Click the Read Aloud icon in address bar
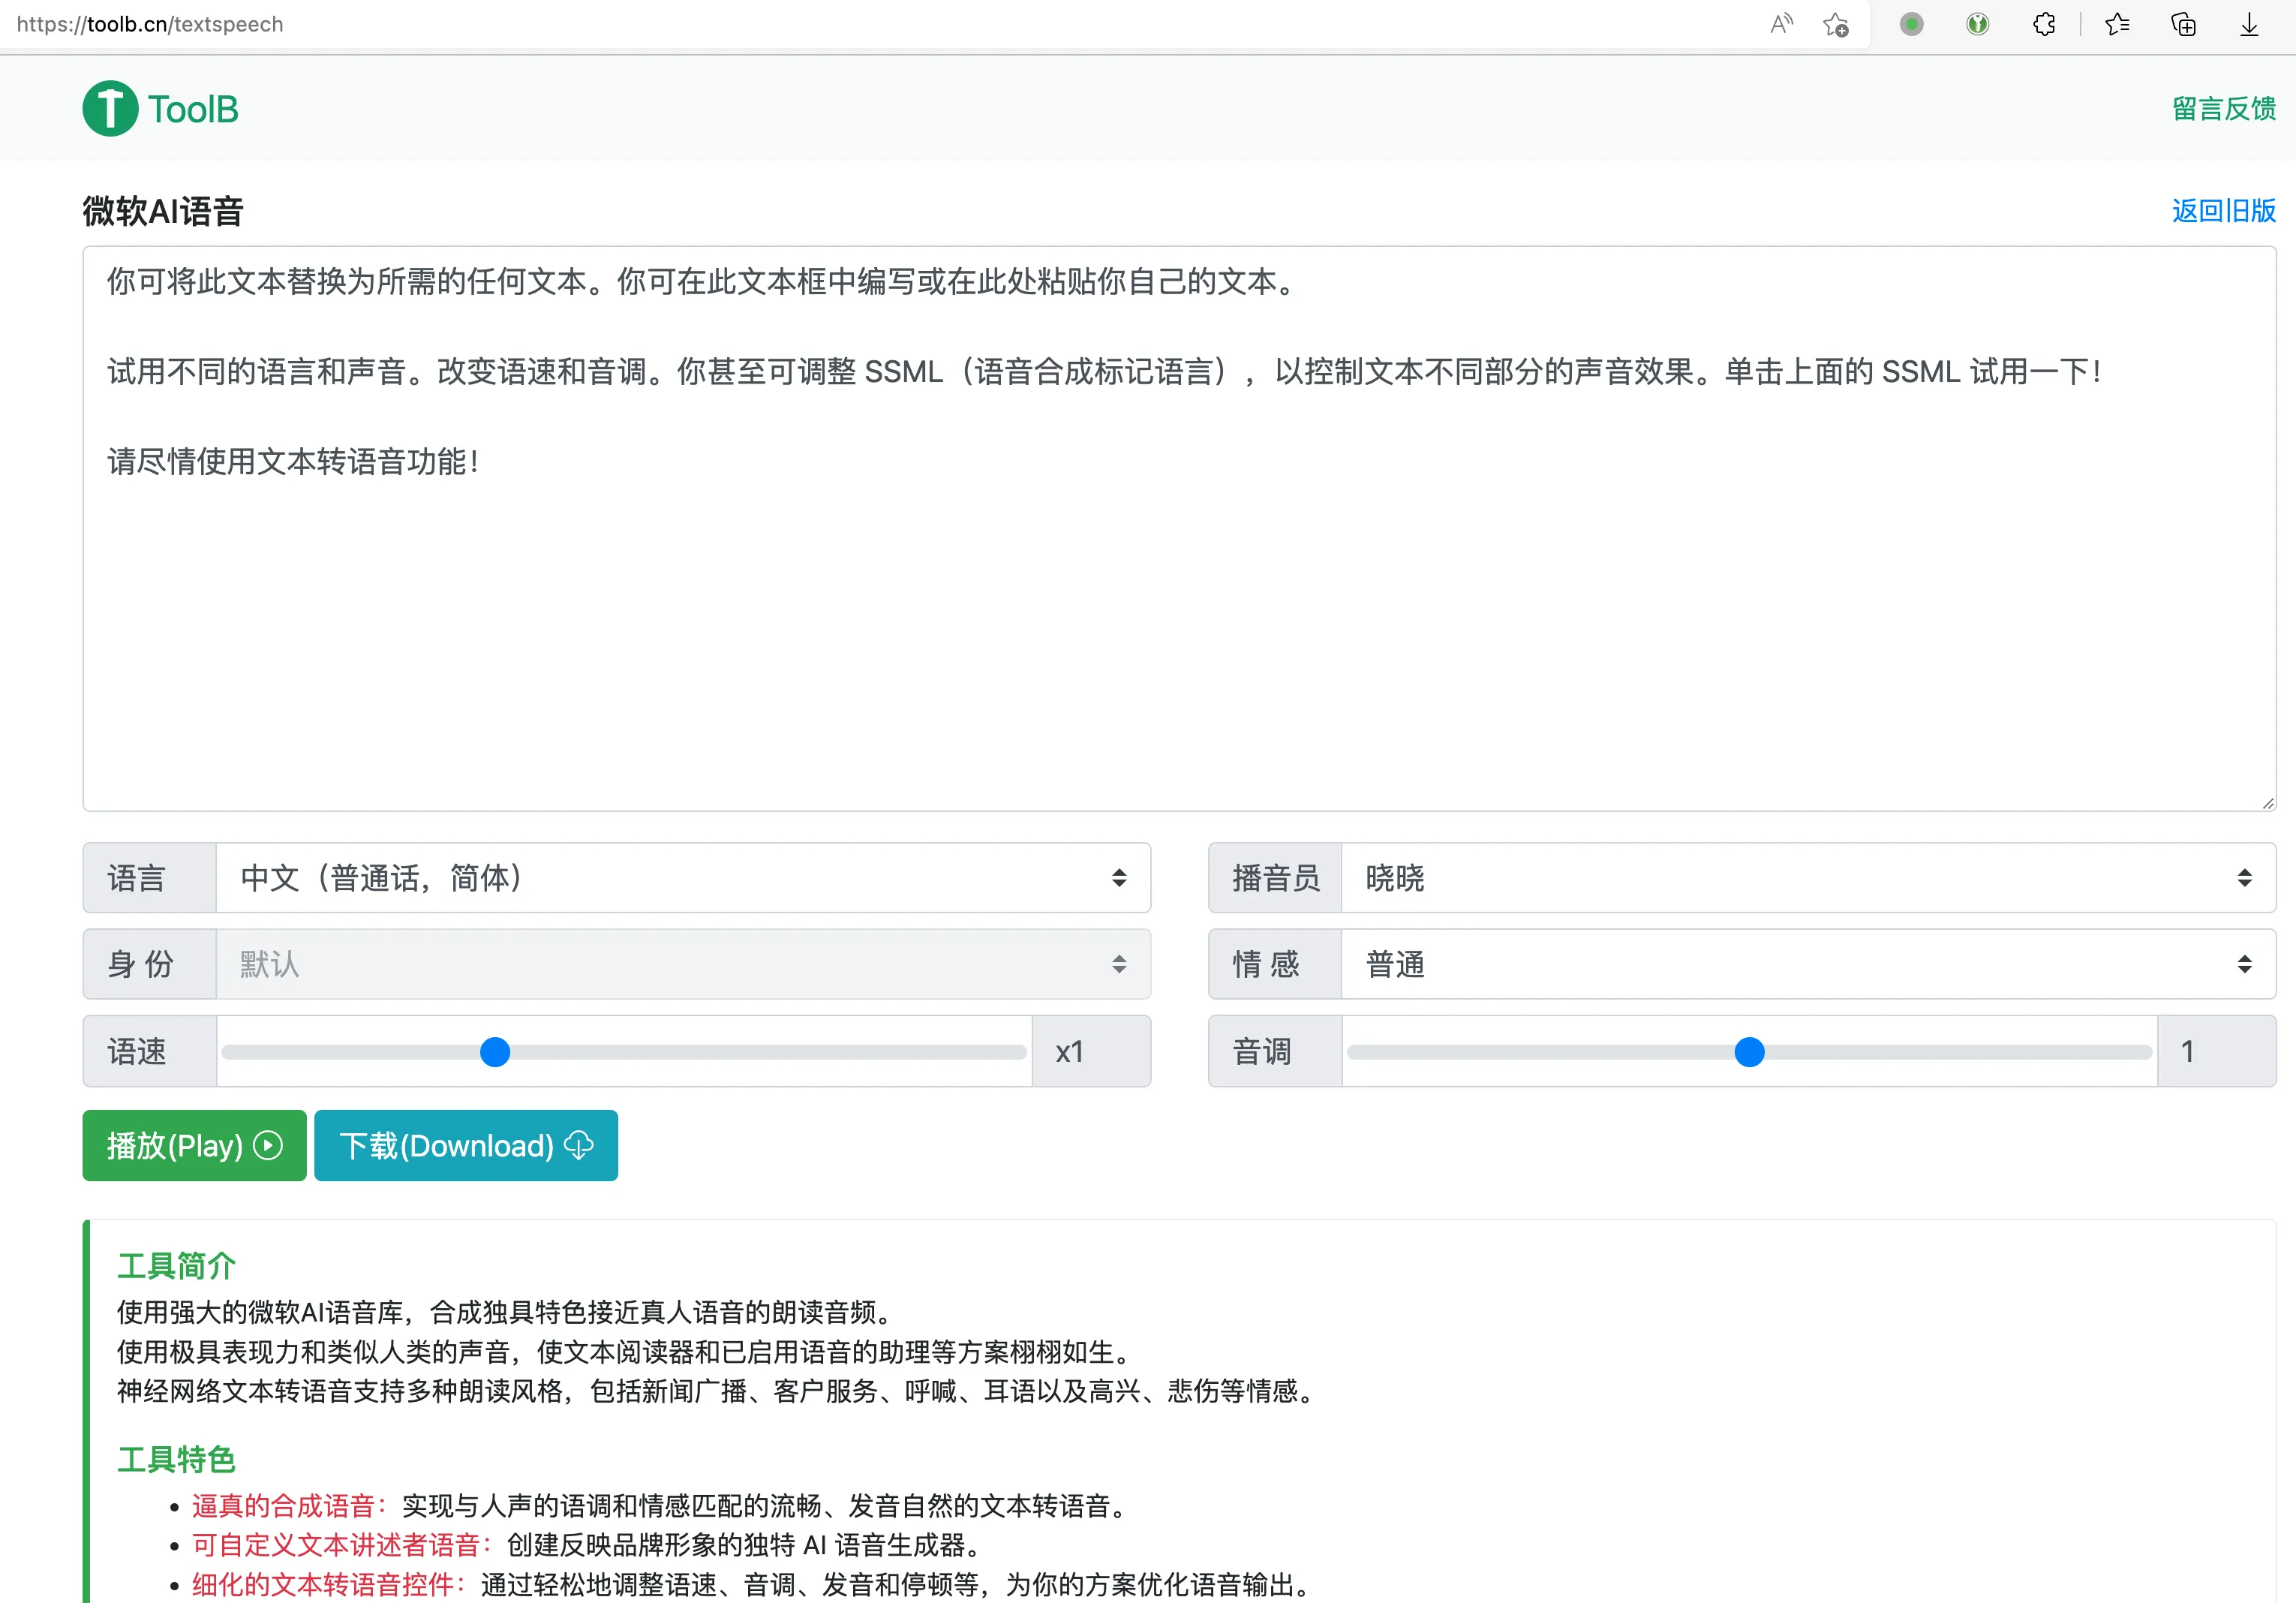Viewport: 2296px width, 1603px height. [x=1781, y=24]
